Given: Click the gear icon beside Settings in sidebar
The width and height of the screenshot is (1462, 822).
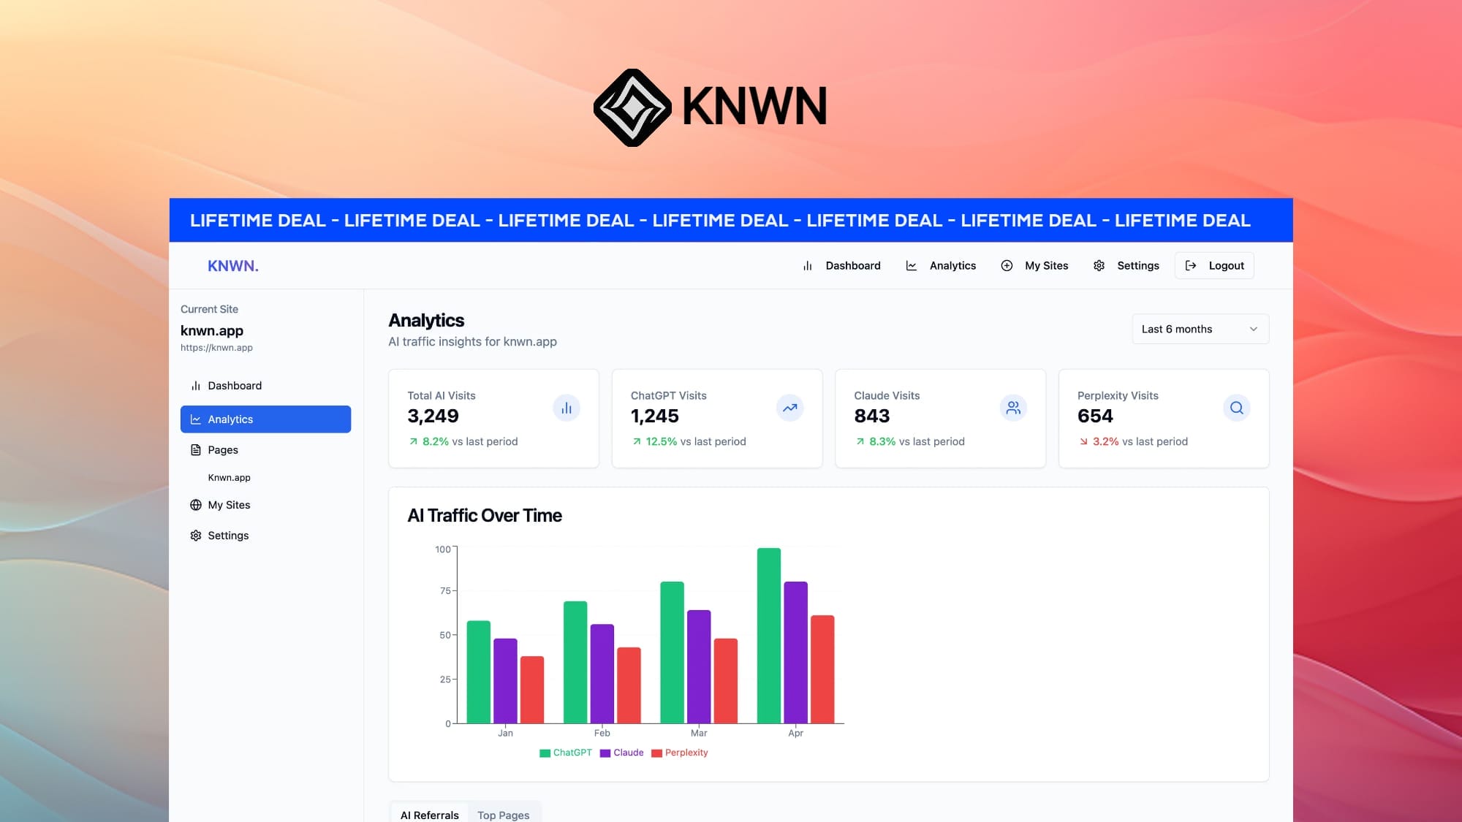Looking at the screenshot, I should [195, 535].
